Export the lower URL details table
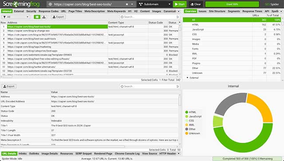 coord(9,86)
